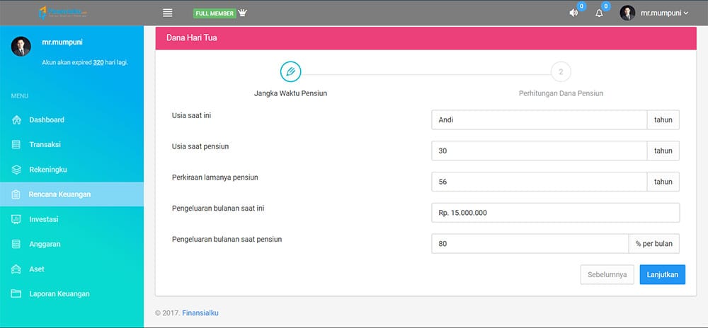
Task: Click the Laporan Keuangan folder icon
Action: pos(16,294)
